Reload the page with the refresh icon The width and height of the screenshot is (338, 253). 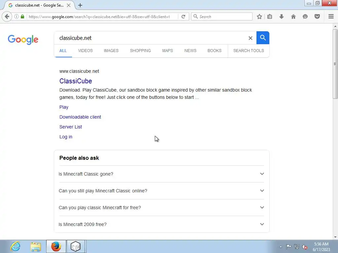pyautogui.click(x=183, y=16)
